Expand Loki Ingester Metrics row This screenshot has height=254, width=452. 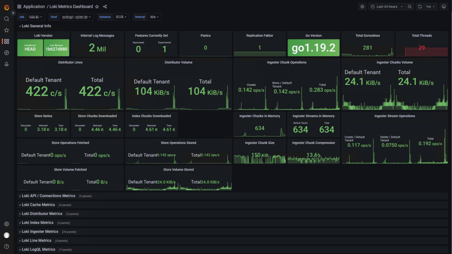point(40,232)
